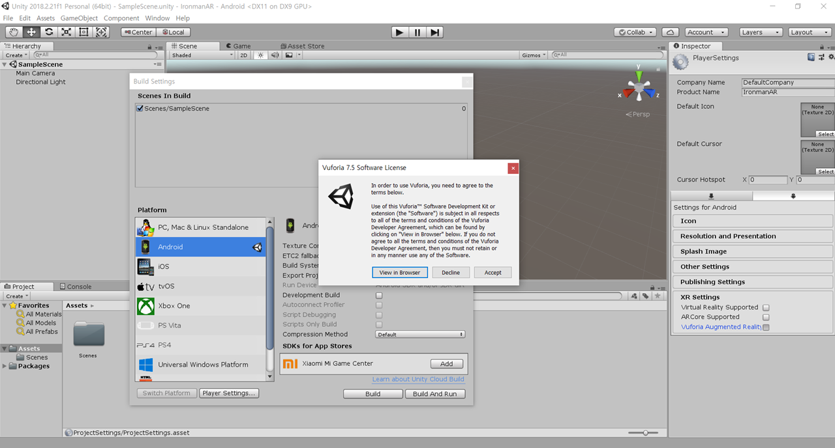Screen dimensions: 835x448
Task: Expand Packages folder in Project
Action: [x=5, y=366]
